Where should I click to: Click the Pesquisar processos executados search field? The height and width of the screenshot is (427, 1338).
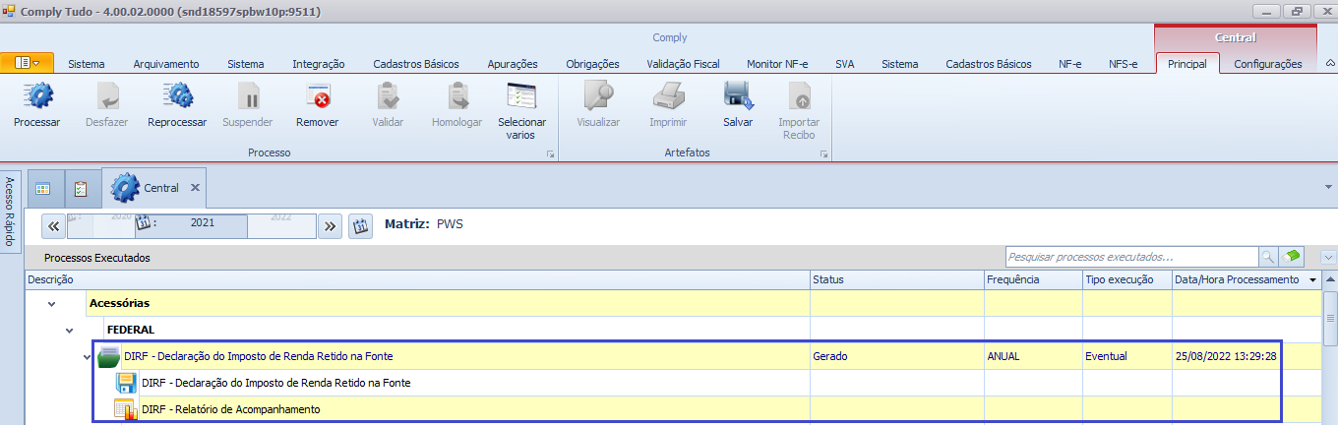[x=1131, y=256]
